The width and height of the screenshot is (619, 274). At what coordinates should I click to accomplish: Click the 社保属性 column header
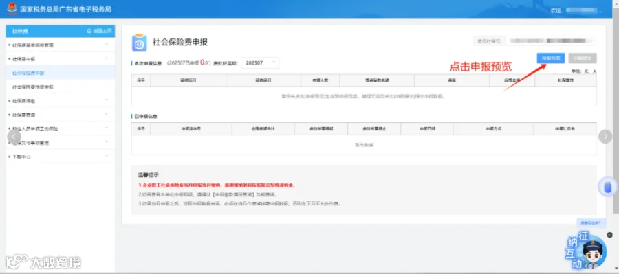click(566, 80)
